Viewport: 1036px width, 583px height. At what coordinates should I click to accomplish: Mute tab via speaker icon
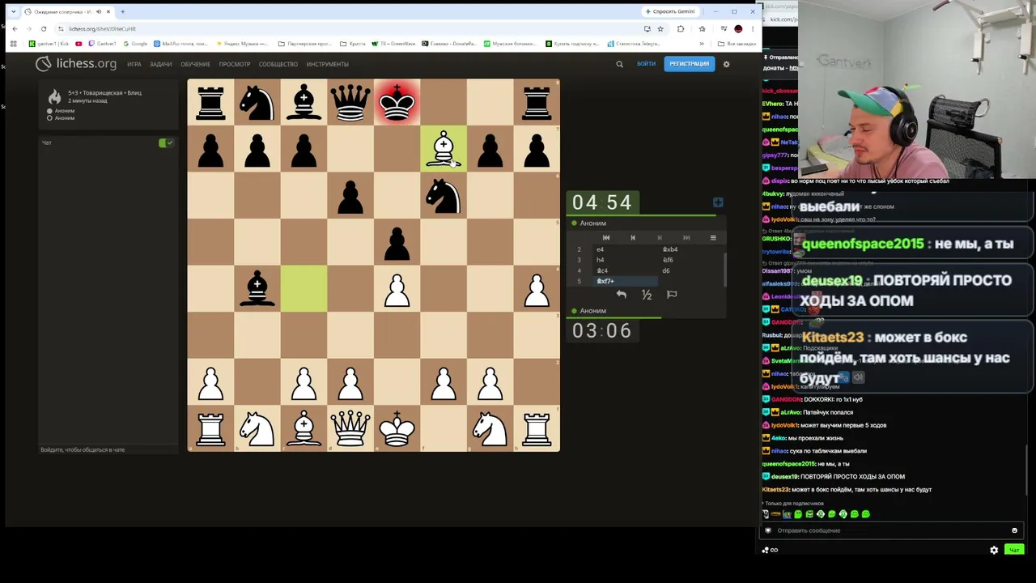pos(98,11)
